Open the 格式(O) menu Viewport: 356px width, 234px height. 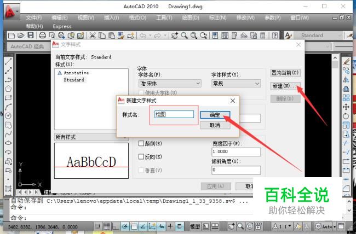point(137,17)
